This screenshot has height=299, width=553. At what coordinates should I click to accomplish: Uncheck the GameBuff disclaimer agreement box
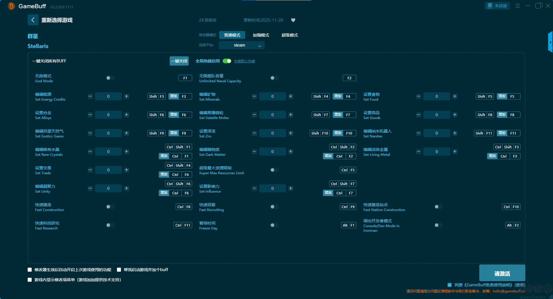(x=450, y=285)
